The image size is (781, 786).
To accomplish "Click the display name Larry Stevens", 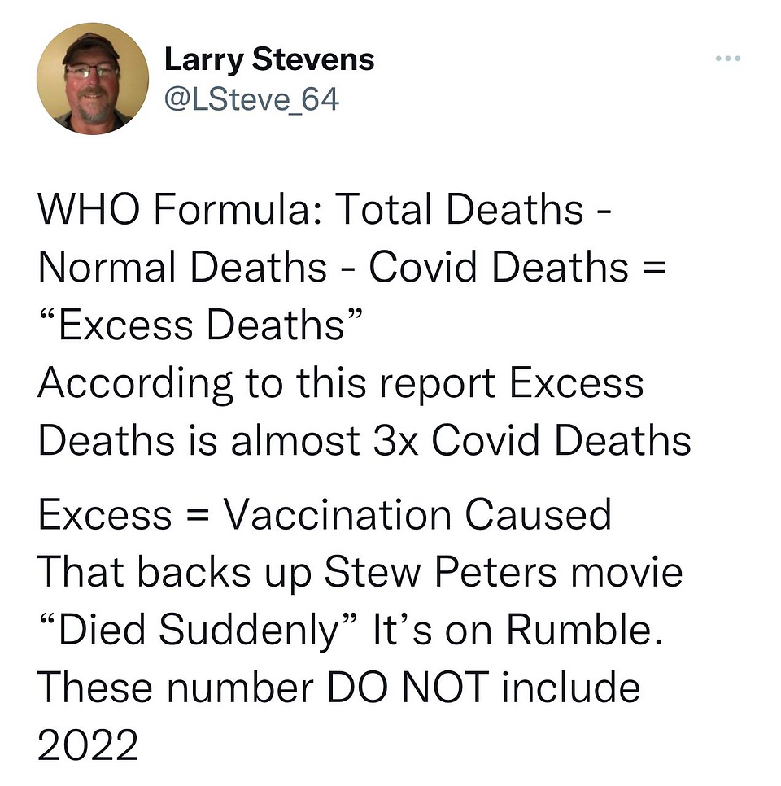I will pos(269,61).
